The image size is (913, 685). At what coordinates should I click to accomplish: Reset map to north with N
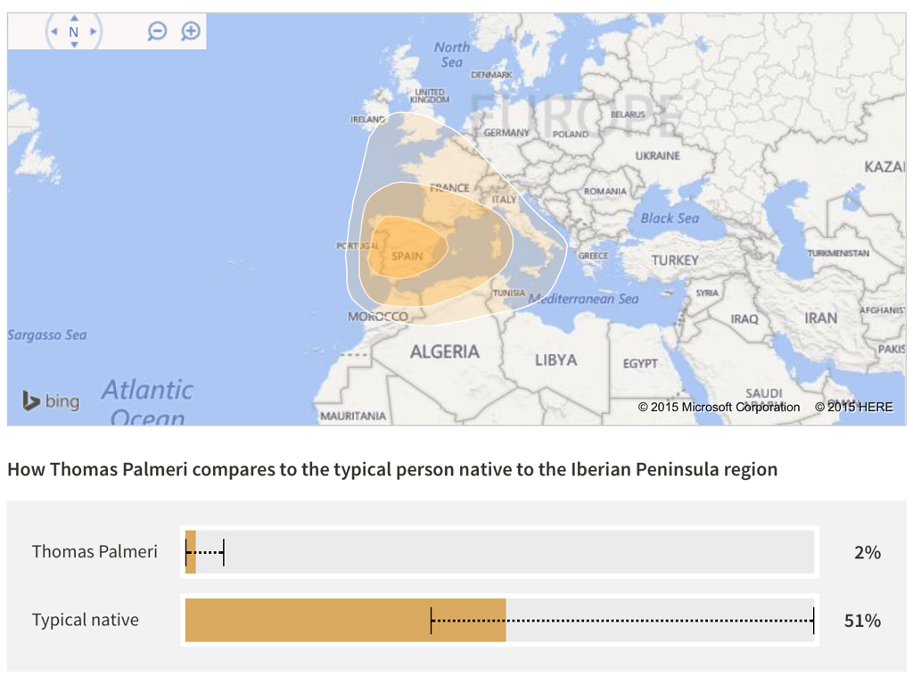[x=73, y=32]
